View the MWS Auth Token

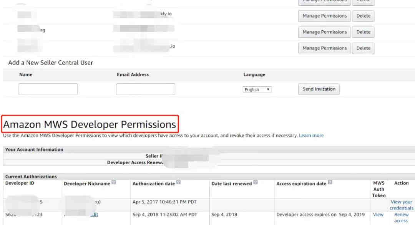(x=378, y=215)
